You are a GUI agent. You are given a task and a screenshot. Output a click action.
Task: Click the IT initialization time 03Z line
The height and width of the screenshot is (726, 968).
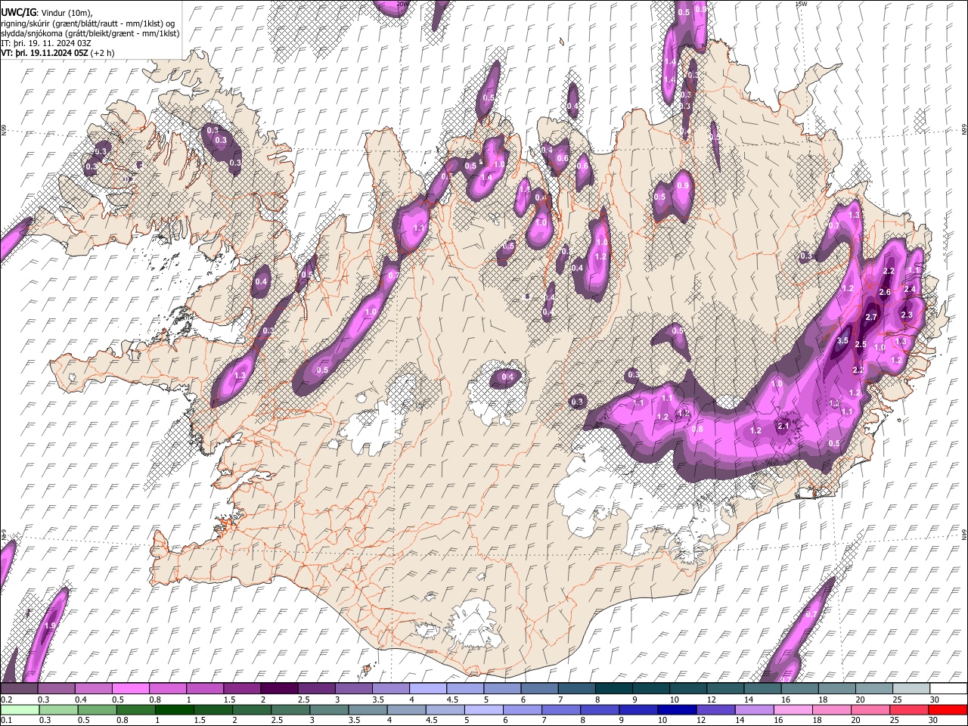tap(46, 43)
